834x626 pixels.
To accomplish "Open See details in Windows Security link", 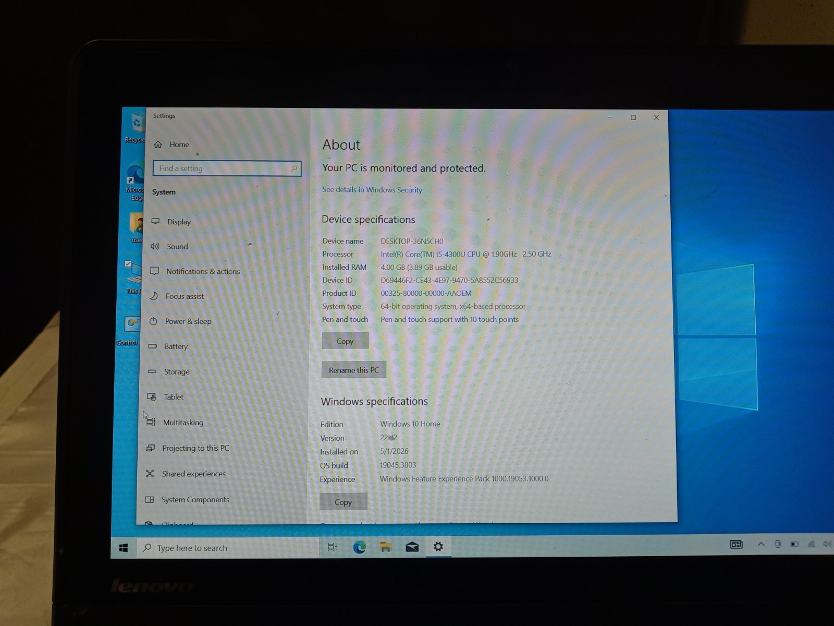I will (372, 190).
